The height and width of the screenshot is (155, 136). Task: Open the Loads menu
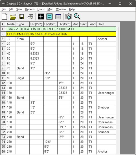tap(41, 9)
